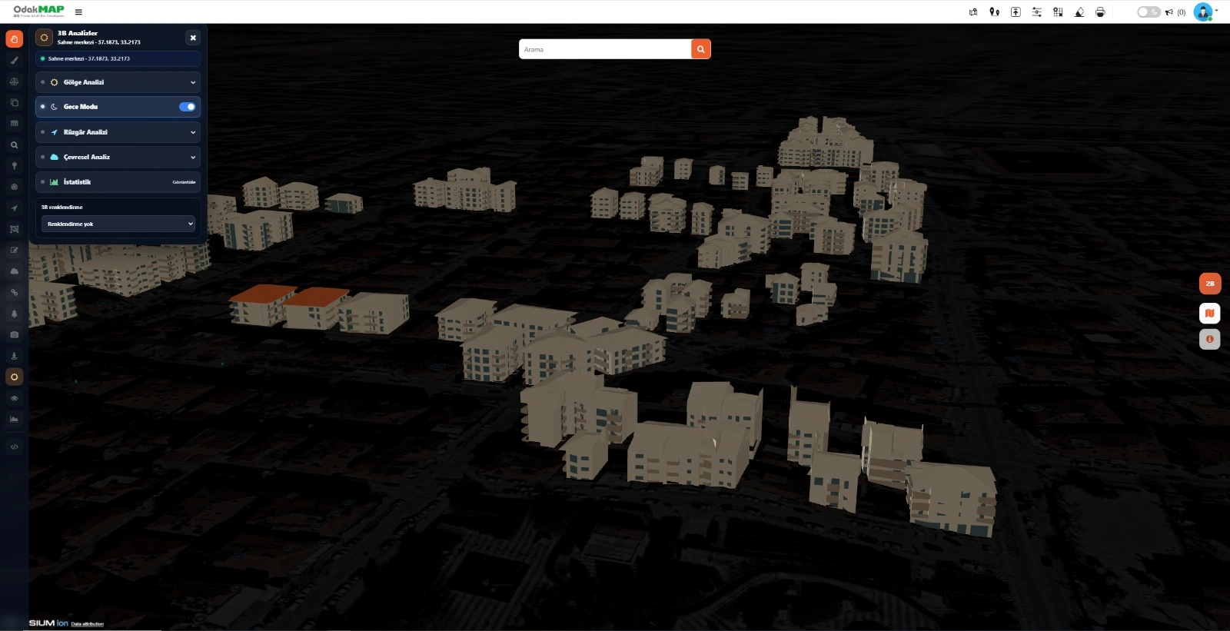
Task: Click the magnifier search icon in left sidebar
Action: pyautogui.click(x=15, y=144)
